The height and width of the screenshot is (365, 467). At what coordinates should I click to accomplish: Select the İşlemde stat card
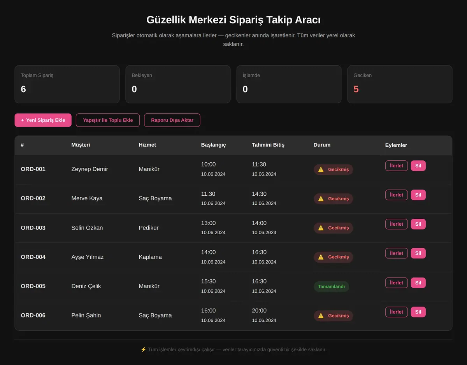click(x=289, y=84)
